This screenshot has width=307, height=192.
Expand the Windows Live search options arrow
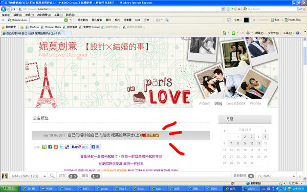click(x=70, y=20)
